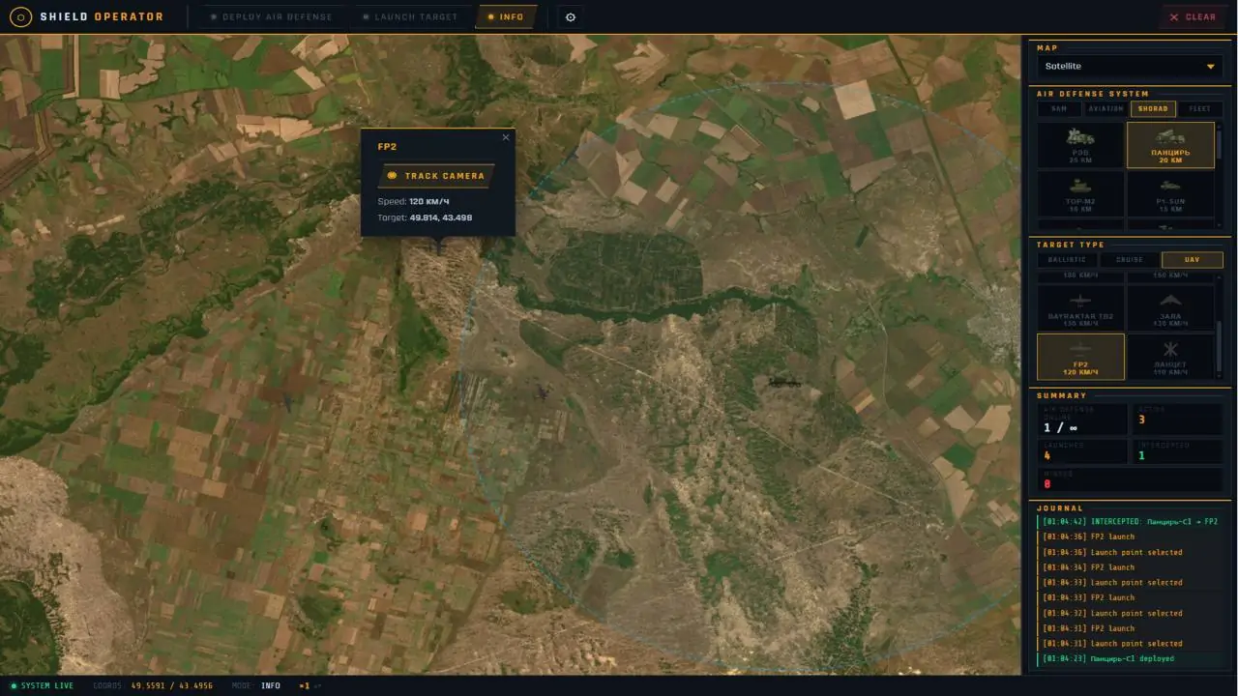Viewport: 1238px width, 696px height.
Task: Click the Track Camera button
Action: click(436, 176)
